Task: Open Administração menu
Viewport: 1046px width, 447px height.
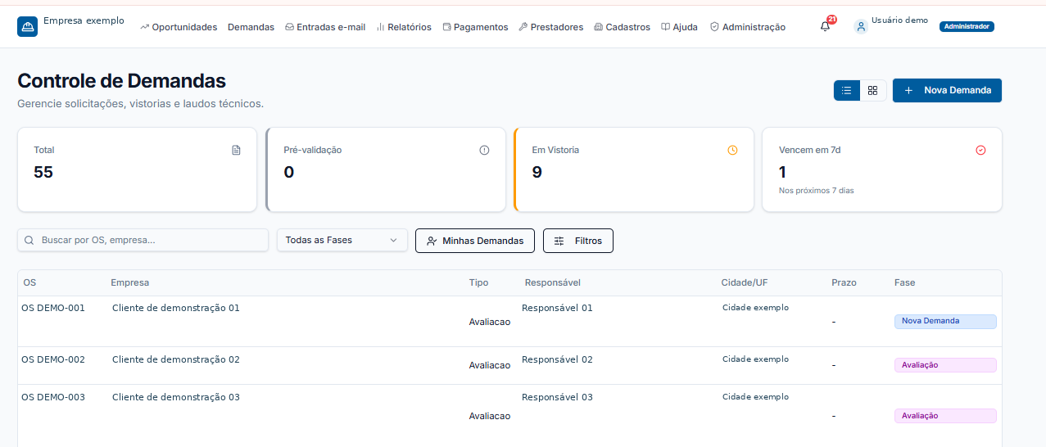Action: point(748,27)
